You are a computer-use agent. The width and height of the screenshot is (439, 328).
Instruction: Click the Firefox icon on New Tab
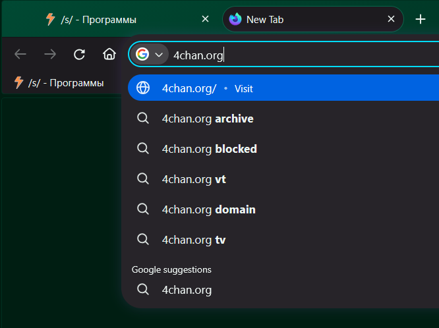point(235,19)
